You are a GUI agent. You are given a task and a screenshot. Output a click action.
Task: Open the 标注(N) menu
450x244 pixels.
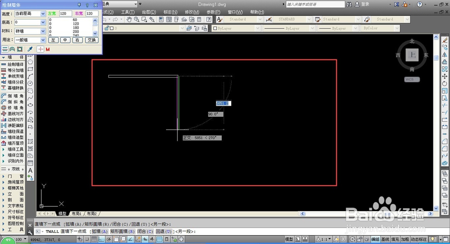(x=171, y=12)
